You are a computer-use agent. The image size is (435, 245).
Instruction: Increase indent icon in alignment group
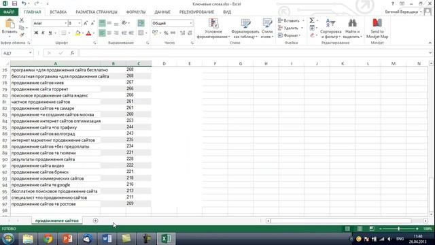pyautogui.click(x=131, y=33)
